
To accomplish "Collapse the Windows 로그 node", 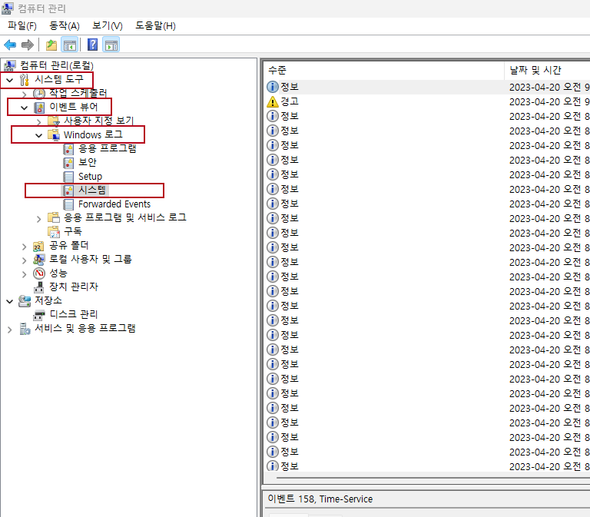I will click(38, 135).
